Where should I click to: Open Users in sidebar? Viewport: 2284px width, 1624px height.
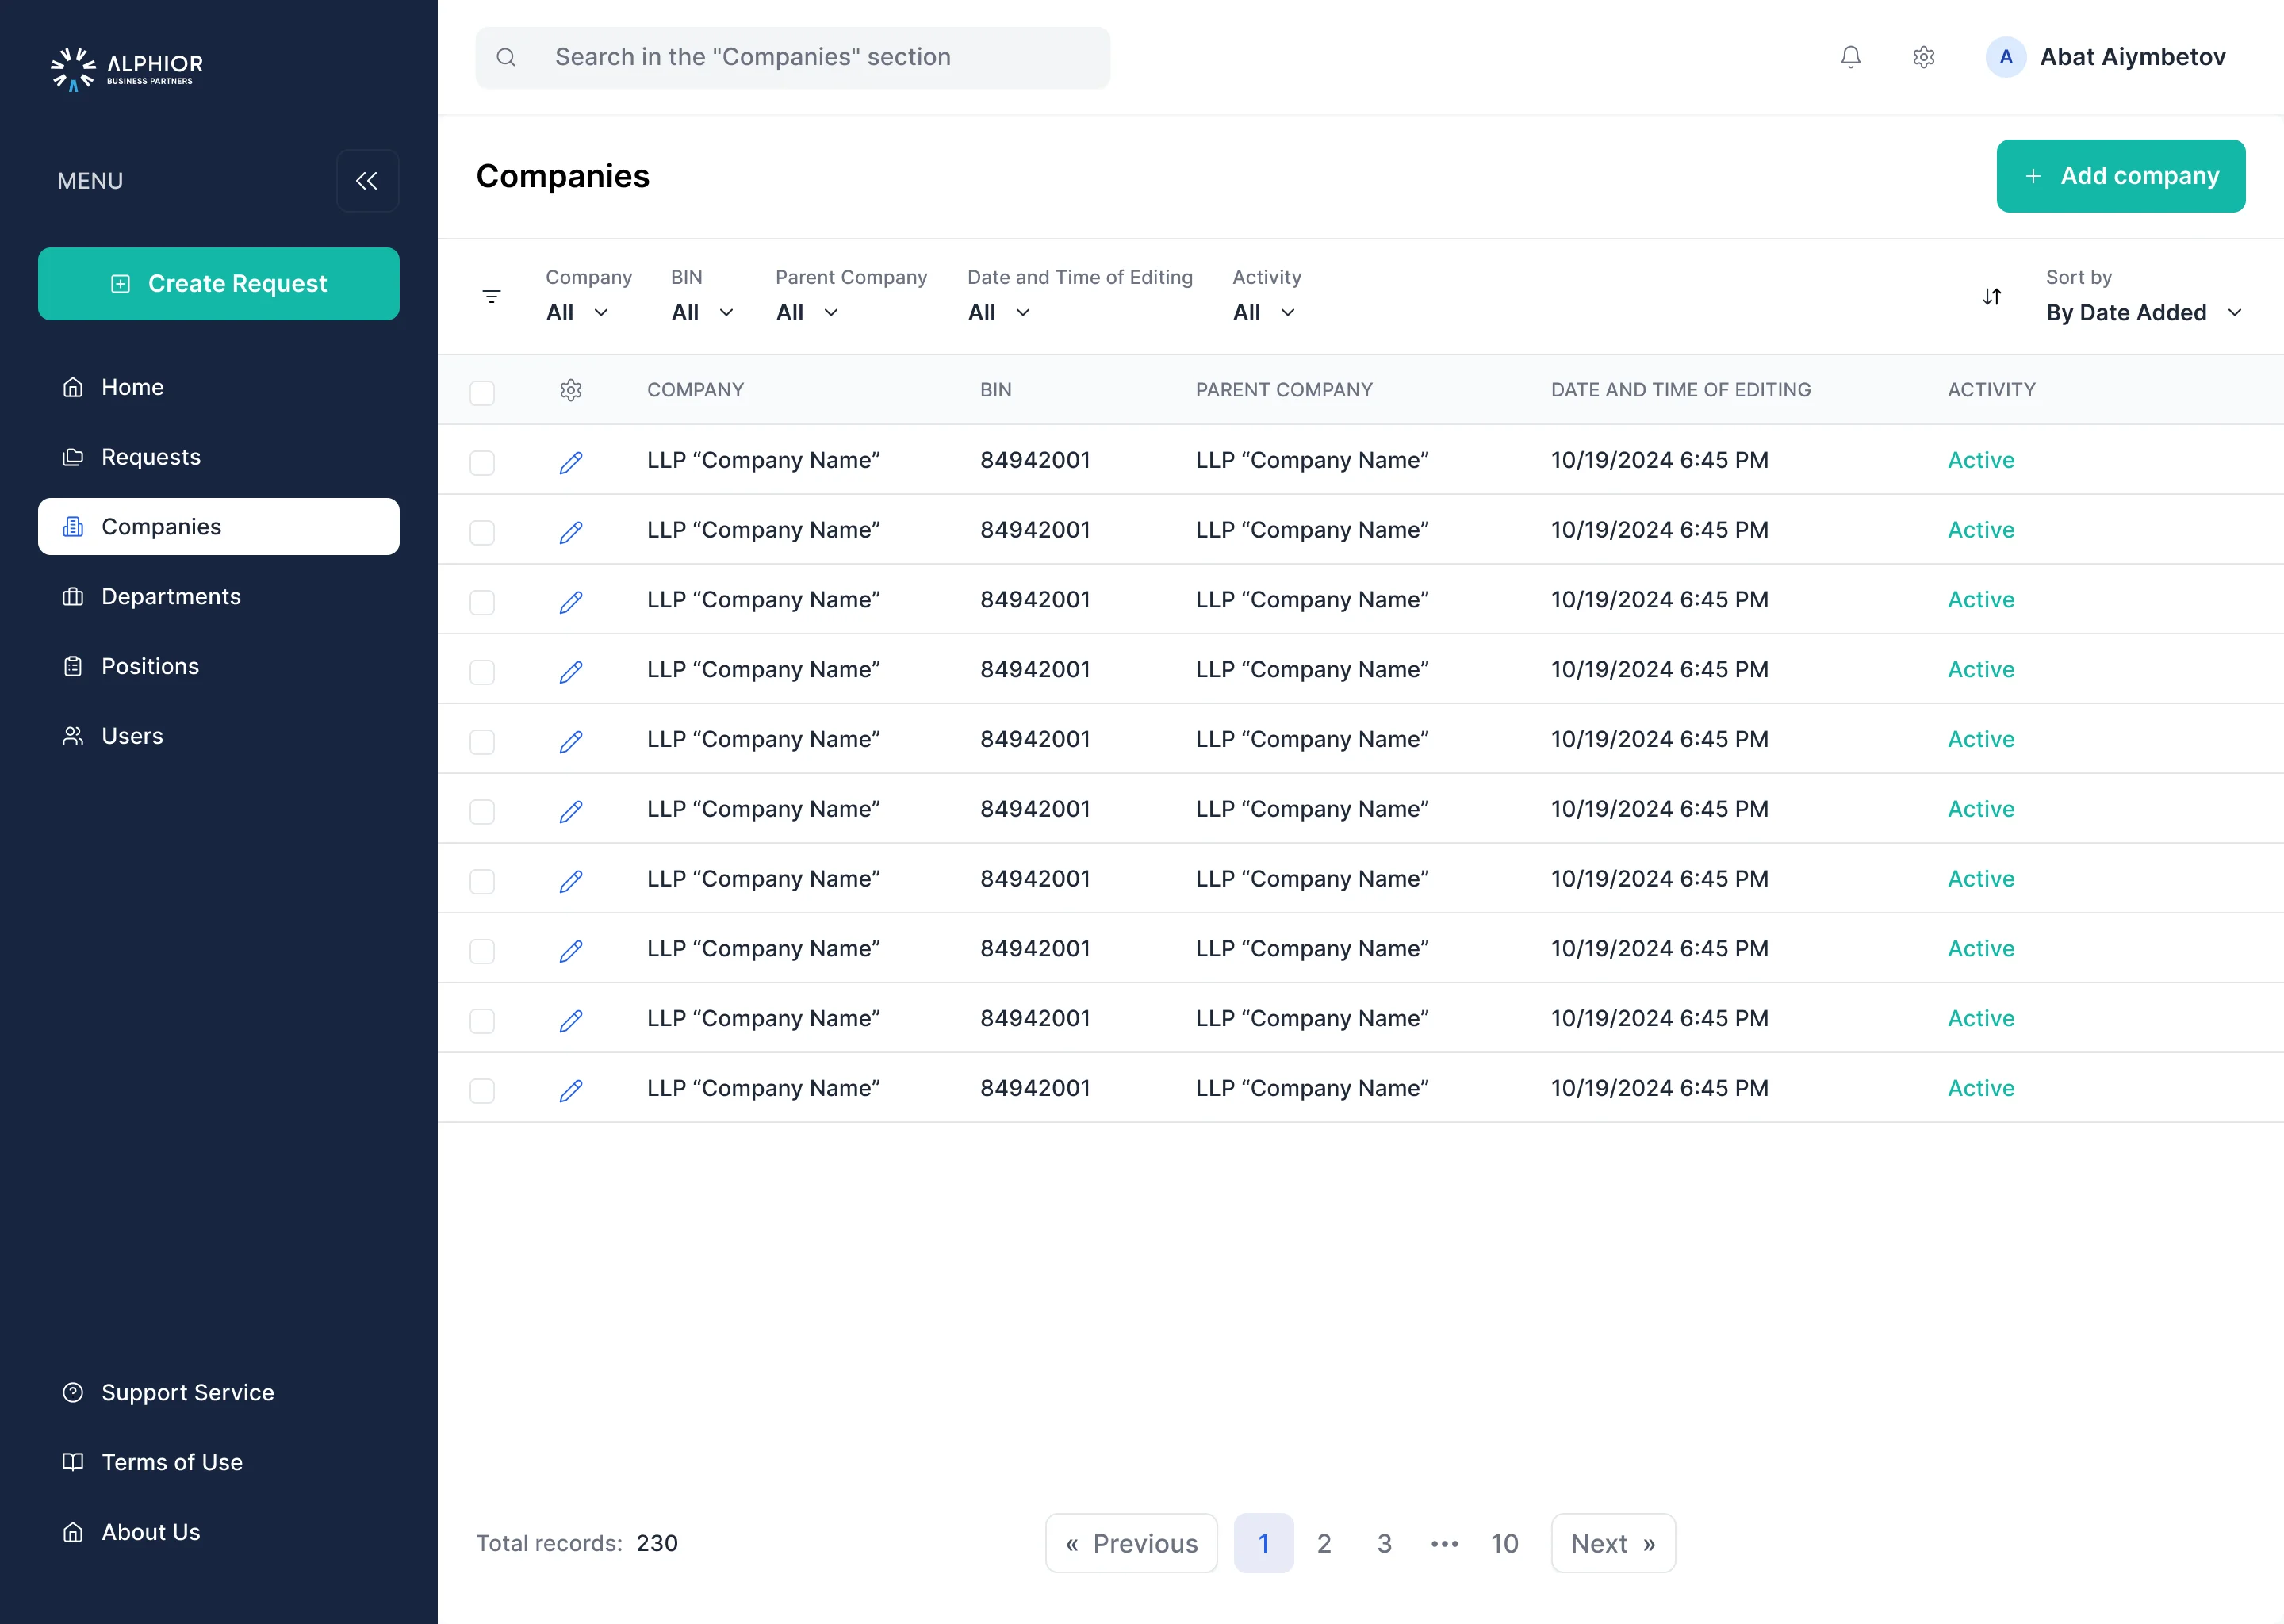[x=218, y=736]
